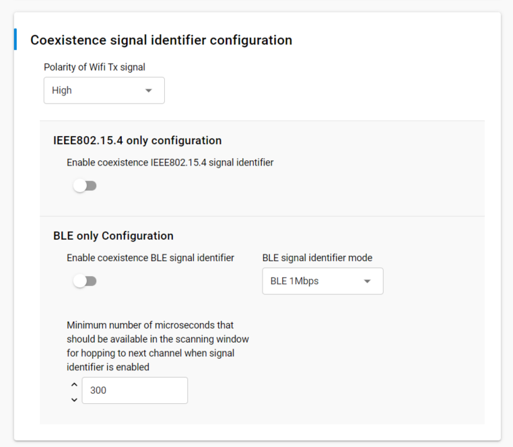Enable coexistence BLE signal identifier switch

85,281
